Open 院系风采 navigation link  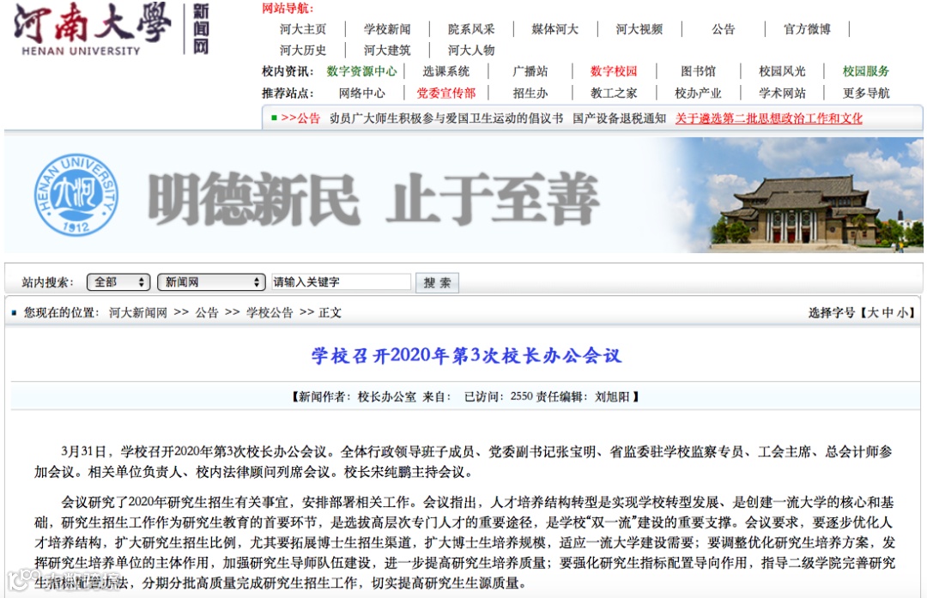(470, 29)
